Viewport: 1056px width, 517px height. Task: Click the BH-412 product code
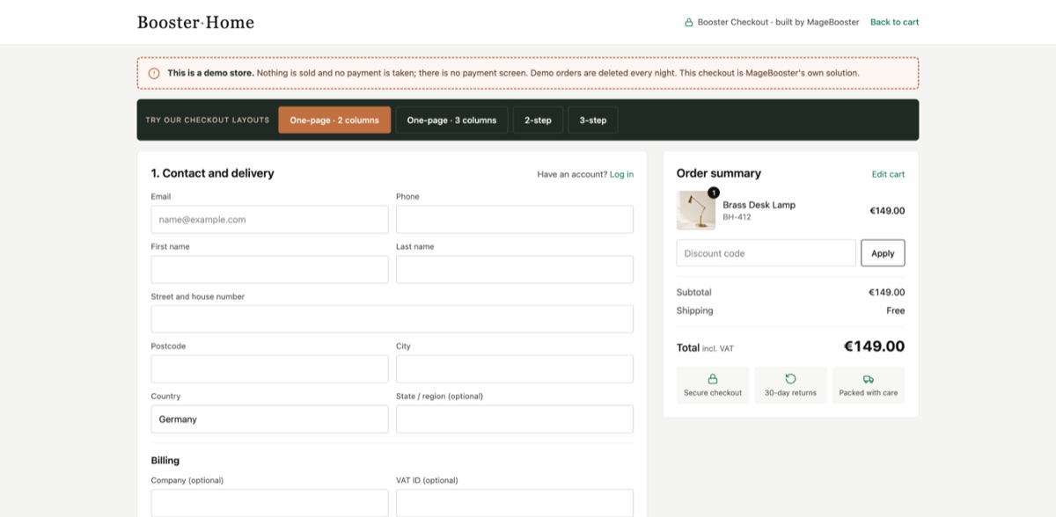[737, 217]
